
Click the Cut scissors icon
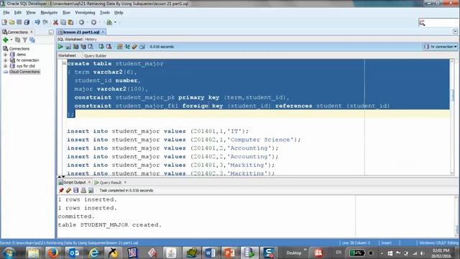55,22
